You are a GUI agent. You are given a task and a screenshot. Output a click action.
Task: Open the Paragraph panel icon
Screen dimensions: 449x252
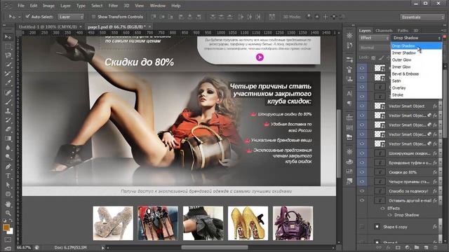pos(349,103)
